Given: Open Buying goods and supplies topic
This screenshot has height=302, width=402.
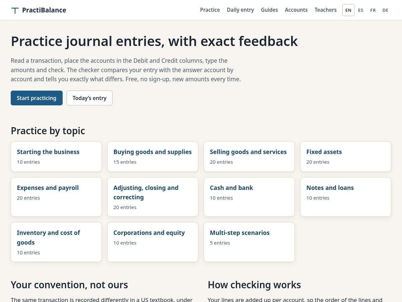Looking at the screenshot, I should [x=153, y=156].
